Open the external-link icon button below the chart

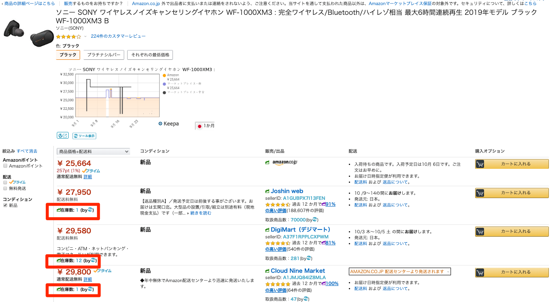pyautogui.click(x=63, y=136)
